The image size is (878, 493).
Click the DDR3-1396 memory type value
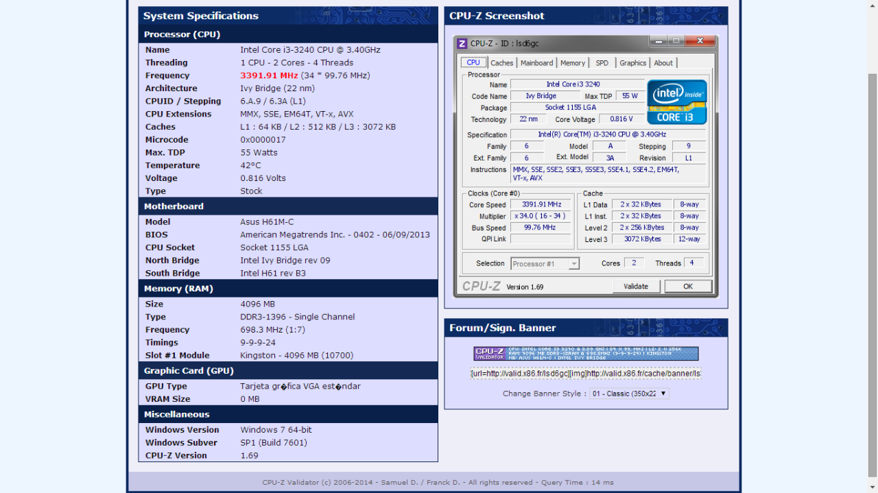(x=297, y=317)
